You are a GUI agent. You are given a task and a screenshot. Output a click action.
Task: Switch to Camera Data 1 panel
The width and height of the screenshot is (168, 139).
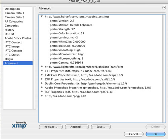click(x=18, y=13)
